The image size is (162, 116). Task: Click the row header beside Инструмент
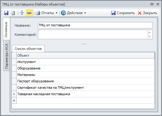tap(14, 62)
